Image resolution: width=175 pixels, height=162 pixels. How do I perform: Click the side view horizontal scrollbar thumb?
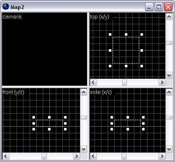[124, 156]
